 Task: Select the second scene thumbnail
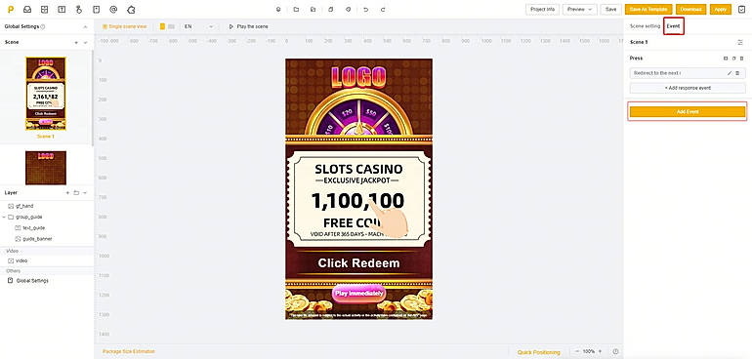pos(46,168)
